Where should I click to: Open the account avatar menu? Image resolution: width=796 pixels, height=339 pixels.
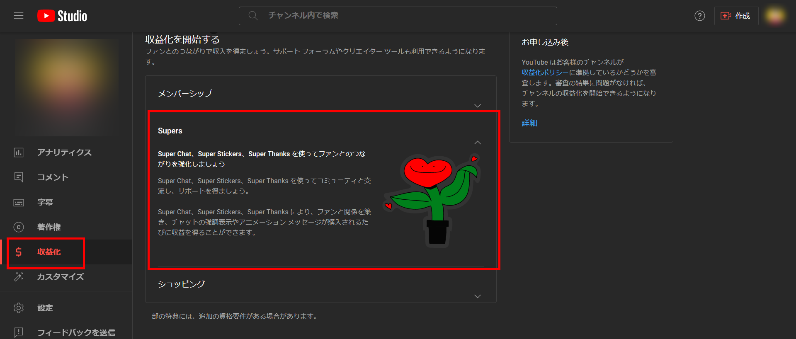tap(775, 16)
